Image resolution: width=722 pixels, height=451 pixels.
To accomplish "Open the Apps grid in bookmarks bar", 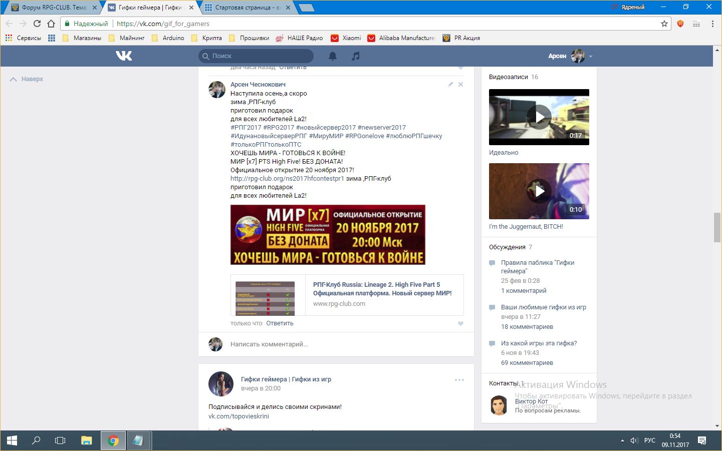I will tap(52, 38).
